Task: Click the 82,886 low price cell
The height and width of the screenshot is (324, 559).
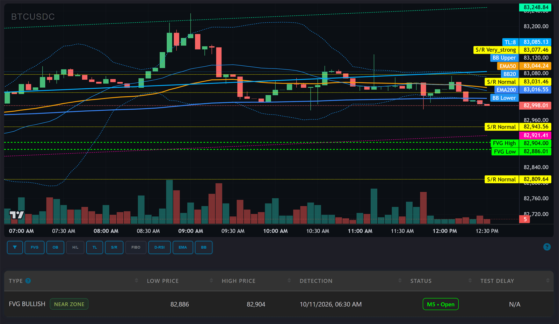Action: [x=180, y=304]
